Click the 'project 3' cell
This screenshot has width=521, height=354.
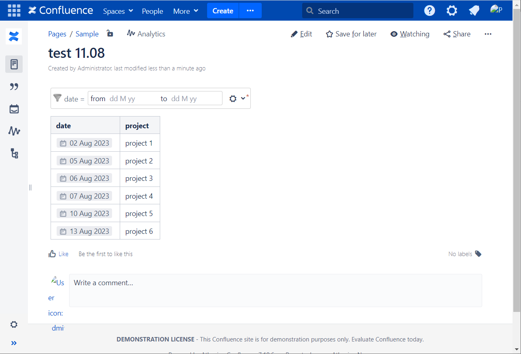[140, 178]
